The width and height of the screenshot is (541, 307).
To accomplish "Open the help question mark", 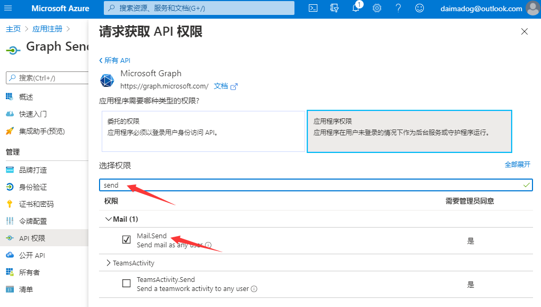I will pyautogui.click(x=398, y=8).
